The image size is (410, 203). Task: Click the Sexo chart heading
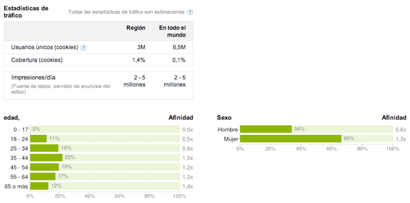(x=224, y=118)
